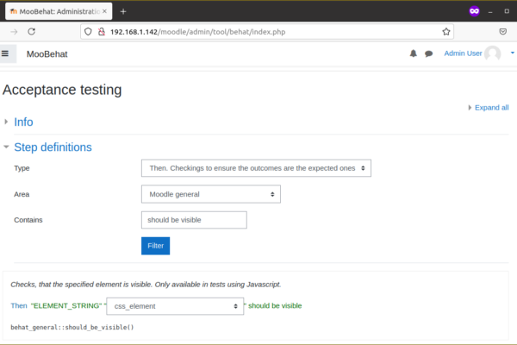Open the notifications bell

[413, 53]
